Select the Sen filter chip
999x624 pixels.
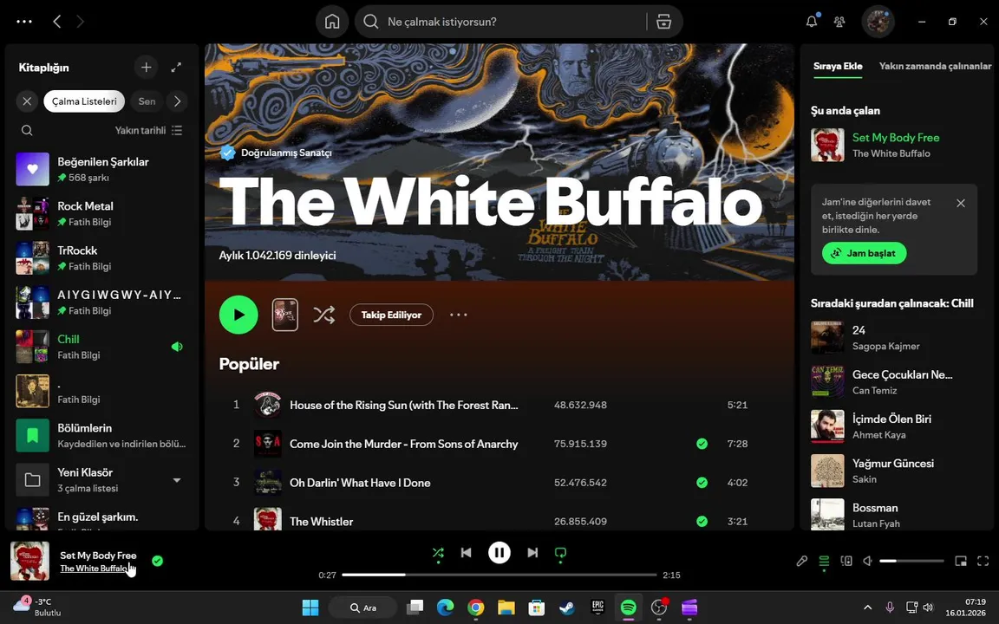tap(147, 101)
